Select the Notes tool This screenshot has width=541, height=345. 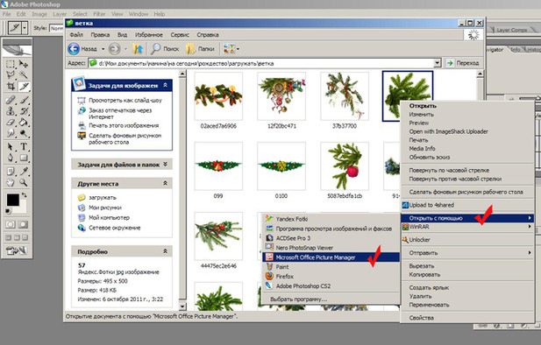click(11, 172)
